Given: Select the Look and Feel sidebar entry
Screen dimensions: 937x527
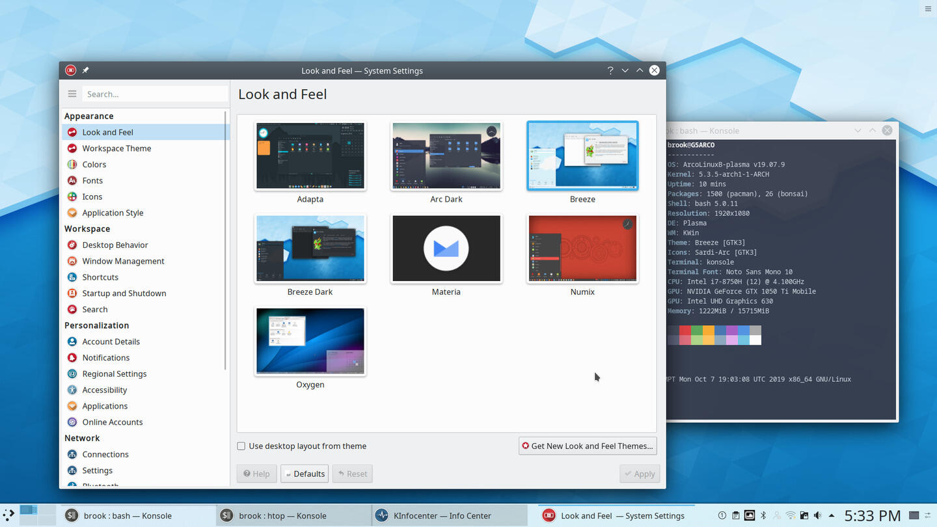Looking at the screenshot, I should 145,132.
